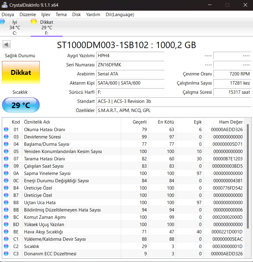The height and width of the screenshot is (262, 253).
Task: Open the Yardım menu
Action: click(93, 15)
